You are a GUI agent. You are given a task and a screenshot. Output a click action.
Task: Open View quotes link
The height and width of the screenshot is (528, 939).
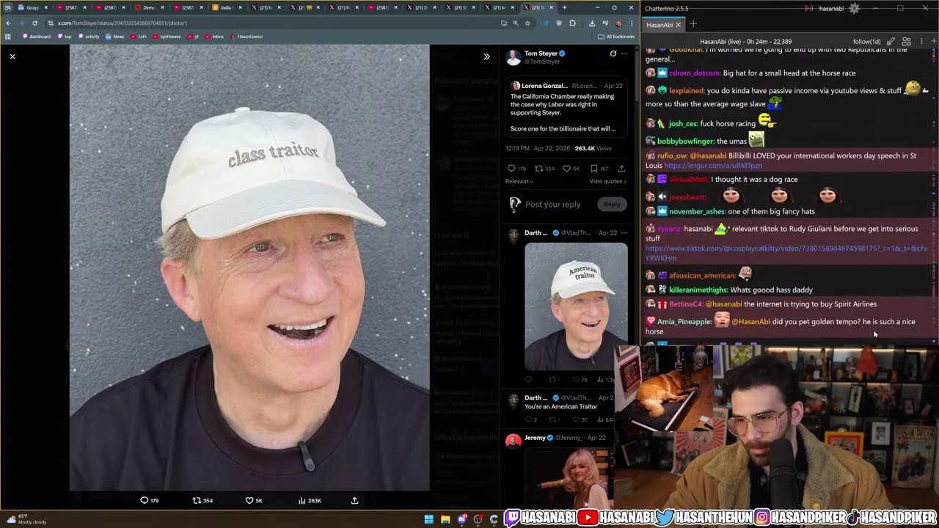coord(608,181)
